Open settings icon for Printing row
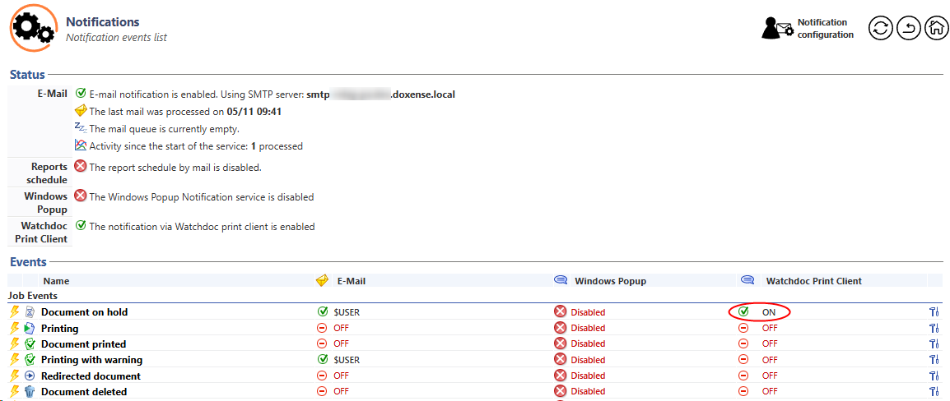 pyautogui.click(x=934, y=328)
